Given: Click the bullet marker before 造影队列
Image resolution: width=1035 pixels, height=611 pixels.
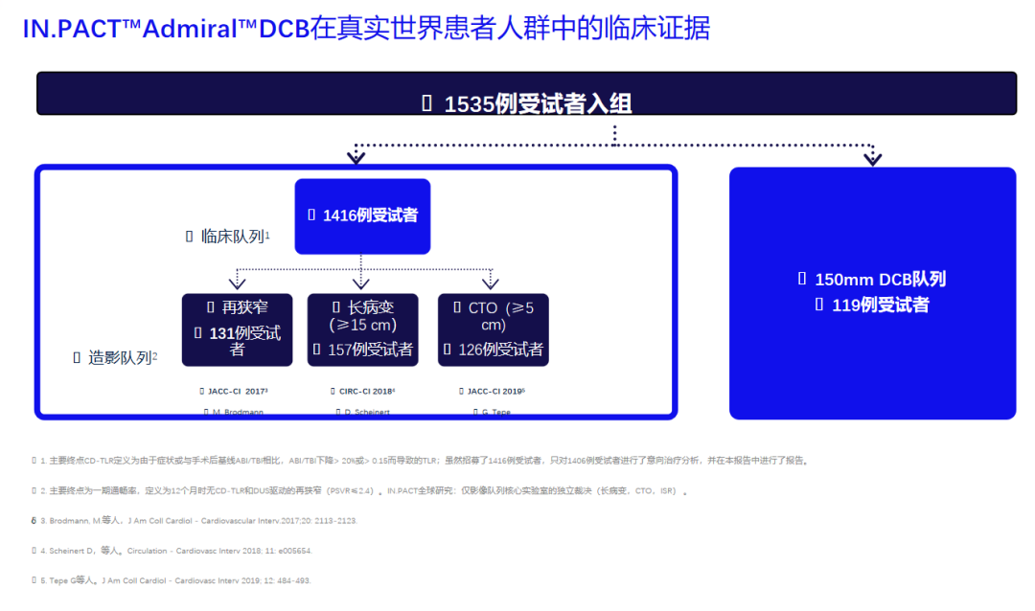Looking at the screenshot, I should tap(78, 357).
